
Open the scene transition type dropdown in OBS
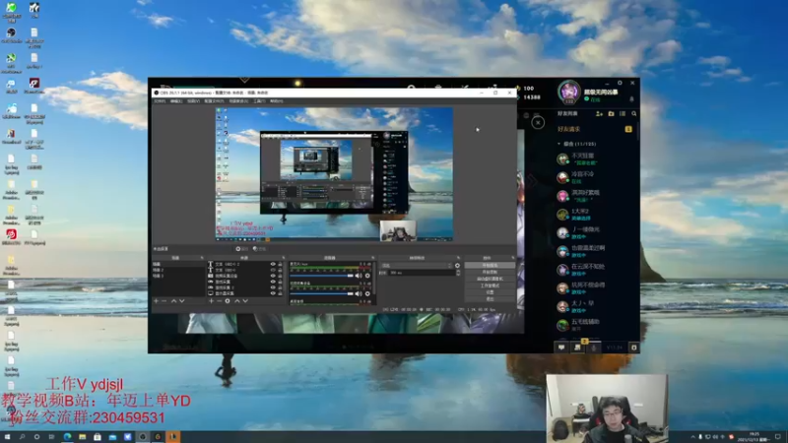(x=417, y=266)
